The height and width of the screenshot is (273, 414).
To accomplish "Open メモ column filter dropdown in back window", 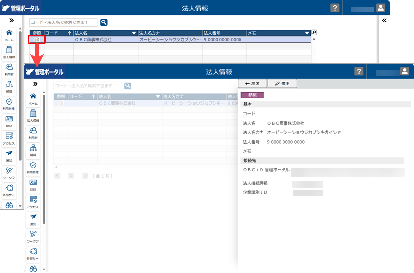I will pyautogui.click(x=307, y=33).
